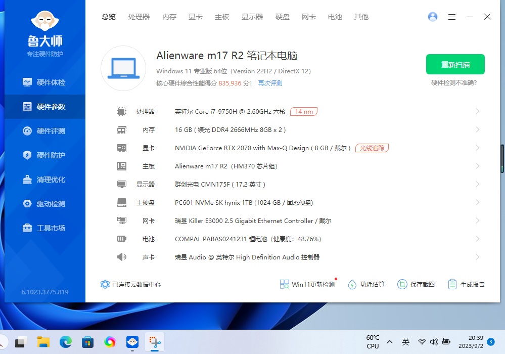Switch to the 处理器 tab
505x354 pixels.
pyautogui.click(x=139, y=17)
